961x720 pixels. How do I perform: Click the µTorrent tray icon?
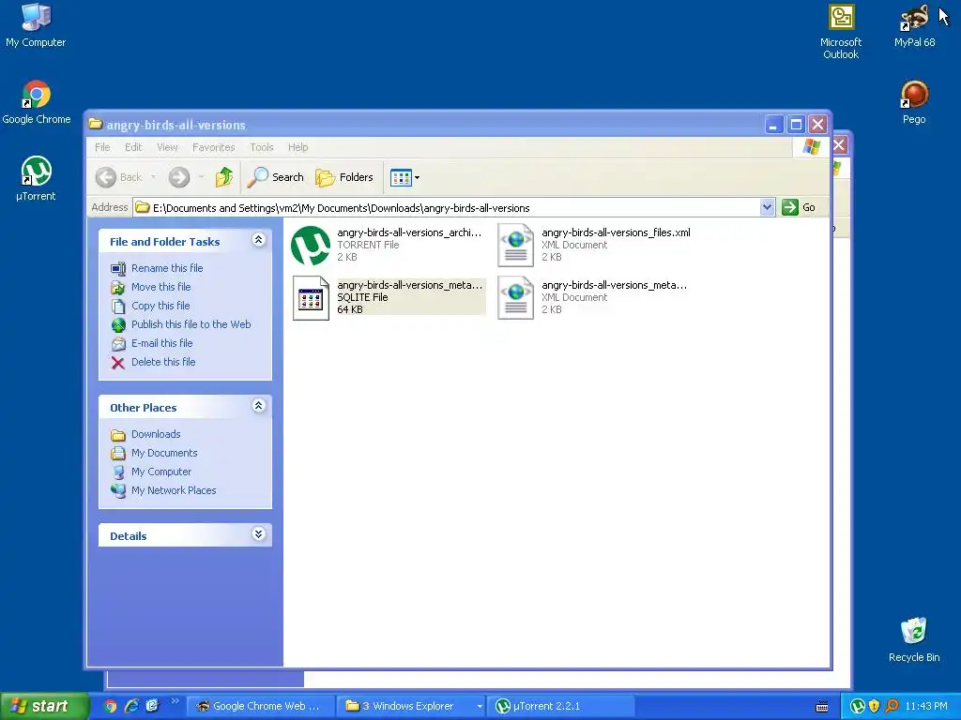(858, 706)
